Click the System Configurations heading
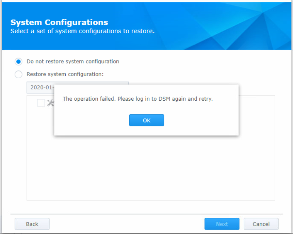Viewport: 293px width, 234px height. coord(59,22)
